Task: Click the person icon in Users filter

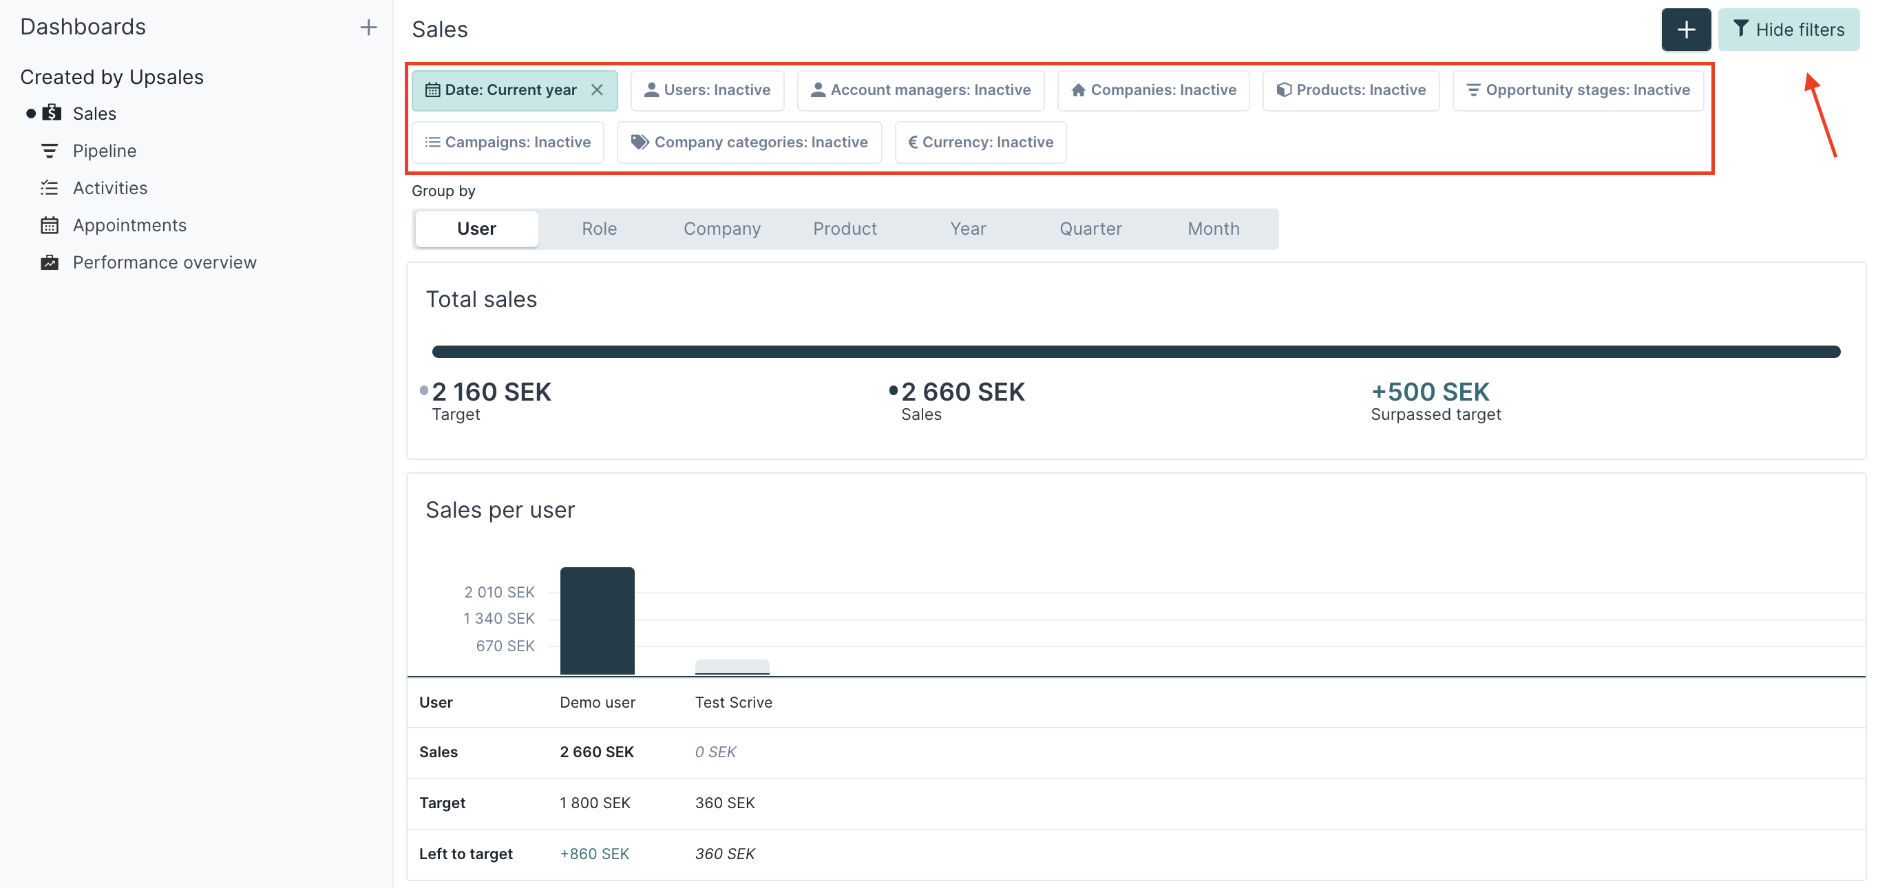Action: coord(651,89)
